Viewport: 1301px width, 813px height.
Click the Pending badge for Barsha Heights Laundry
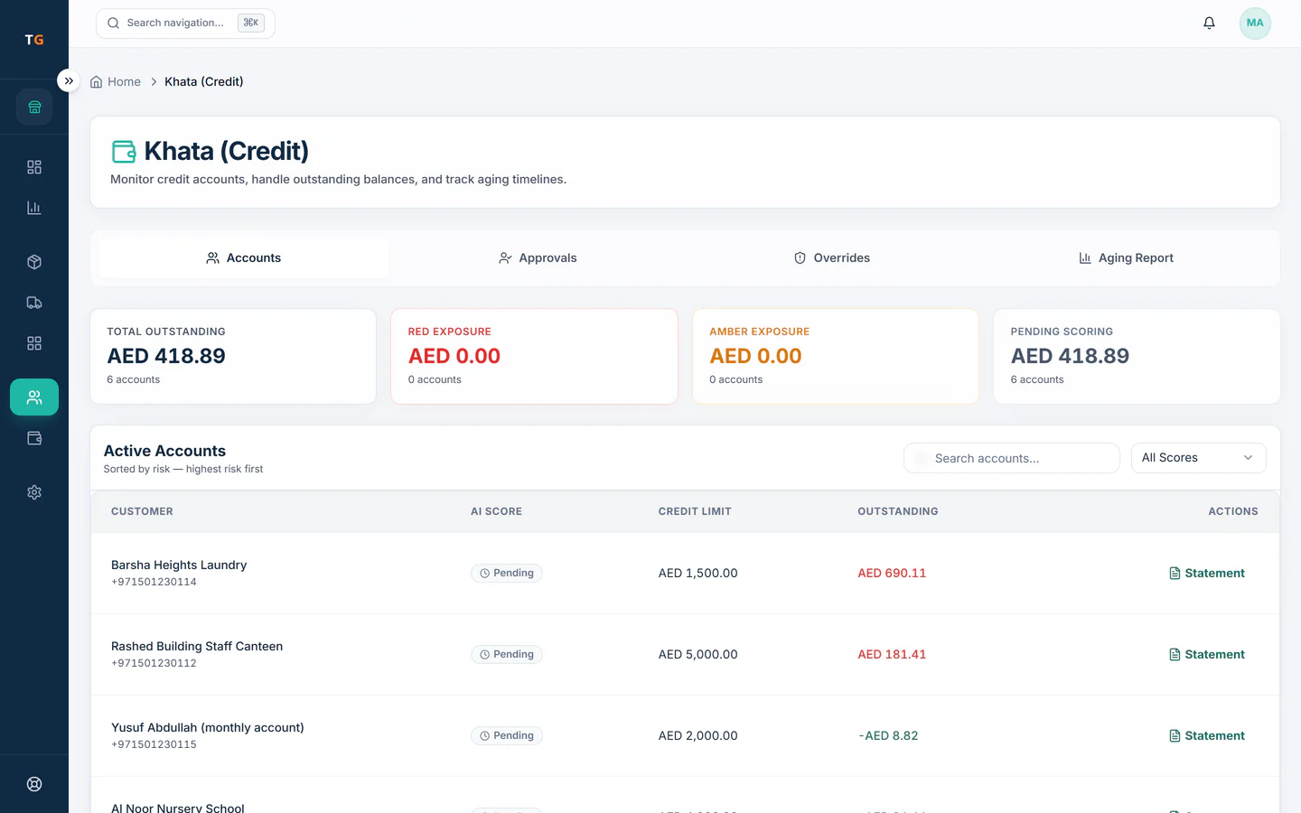click(507, 574)
